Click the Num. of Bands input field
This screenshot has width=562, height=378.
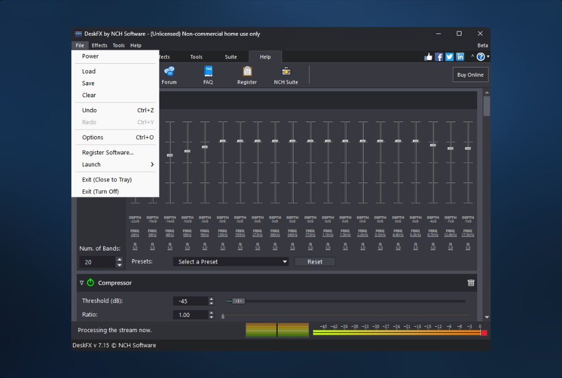point(97,262)
